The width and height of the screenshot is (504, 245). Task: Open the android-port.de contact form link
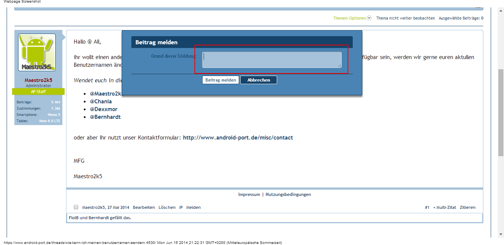click(238, 138)
